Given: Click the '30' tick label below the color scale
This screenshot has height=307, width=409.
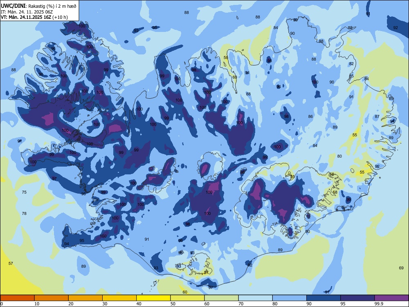Looking at the screenshot, I should pyautogui.click(x=105, y=304).
